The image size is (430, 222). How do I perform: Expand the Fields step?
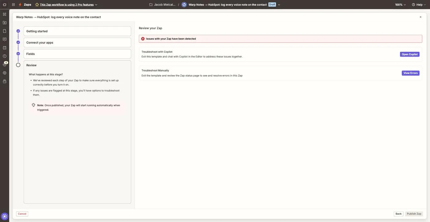pyautogui.click(x=77, y=54)
